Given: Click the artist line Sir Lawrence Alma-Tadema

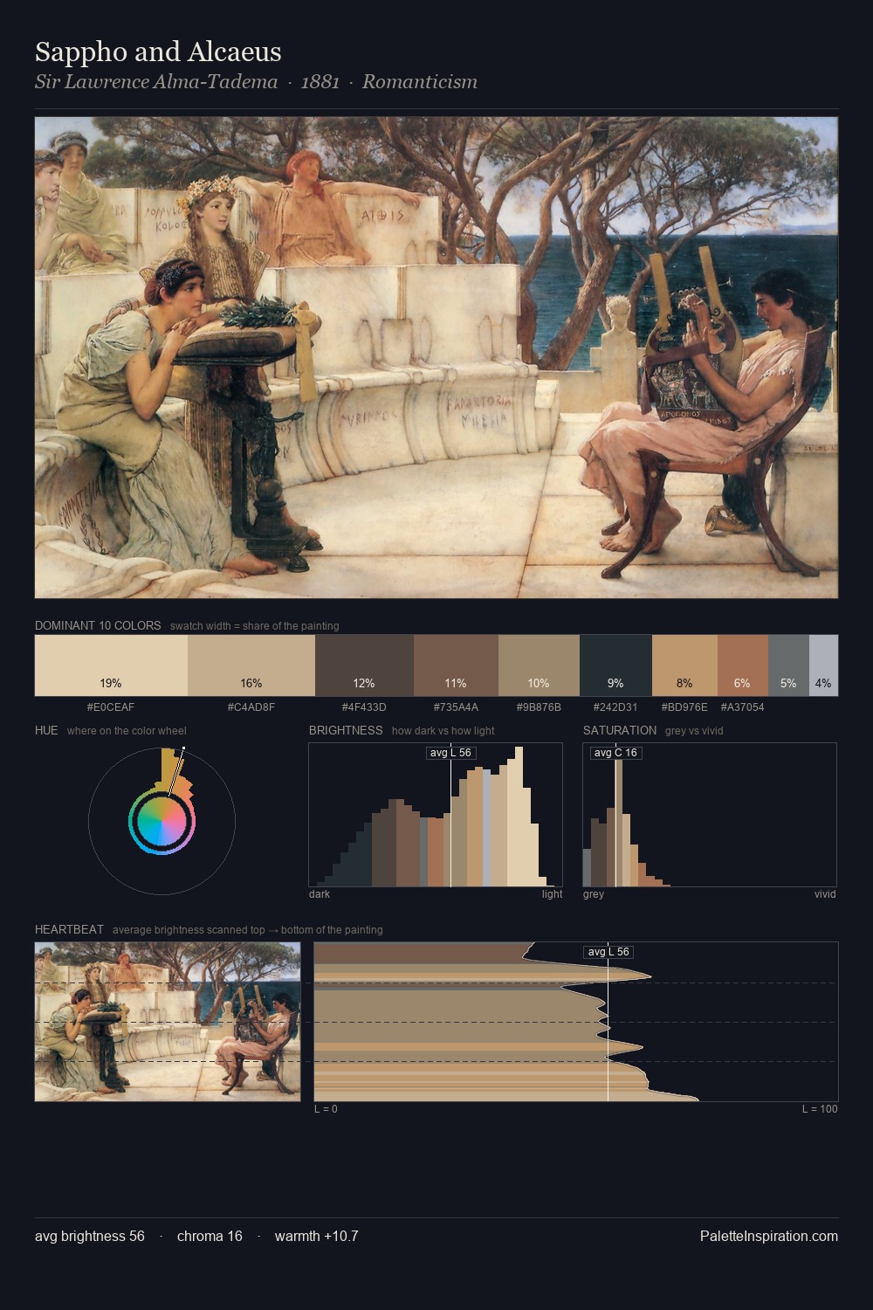Looking at the screenshot, I should pos(156,82).
